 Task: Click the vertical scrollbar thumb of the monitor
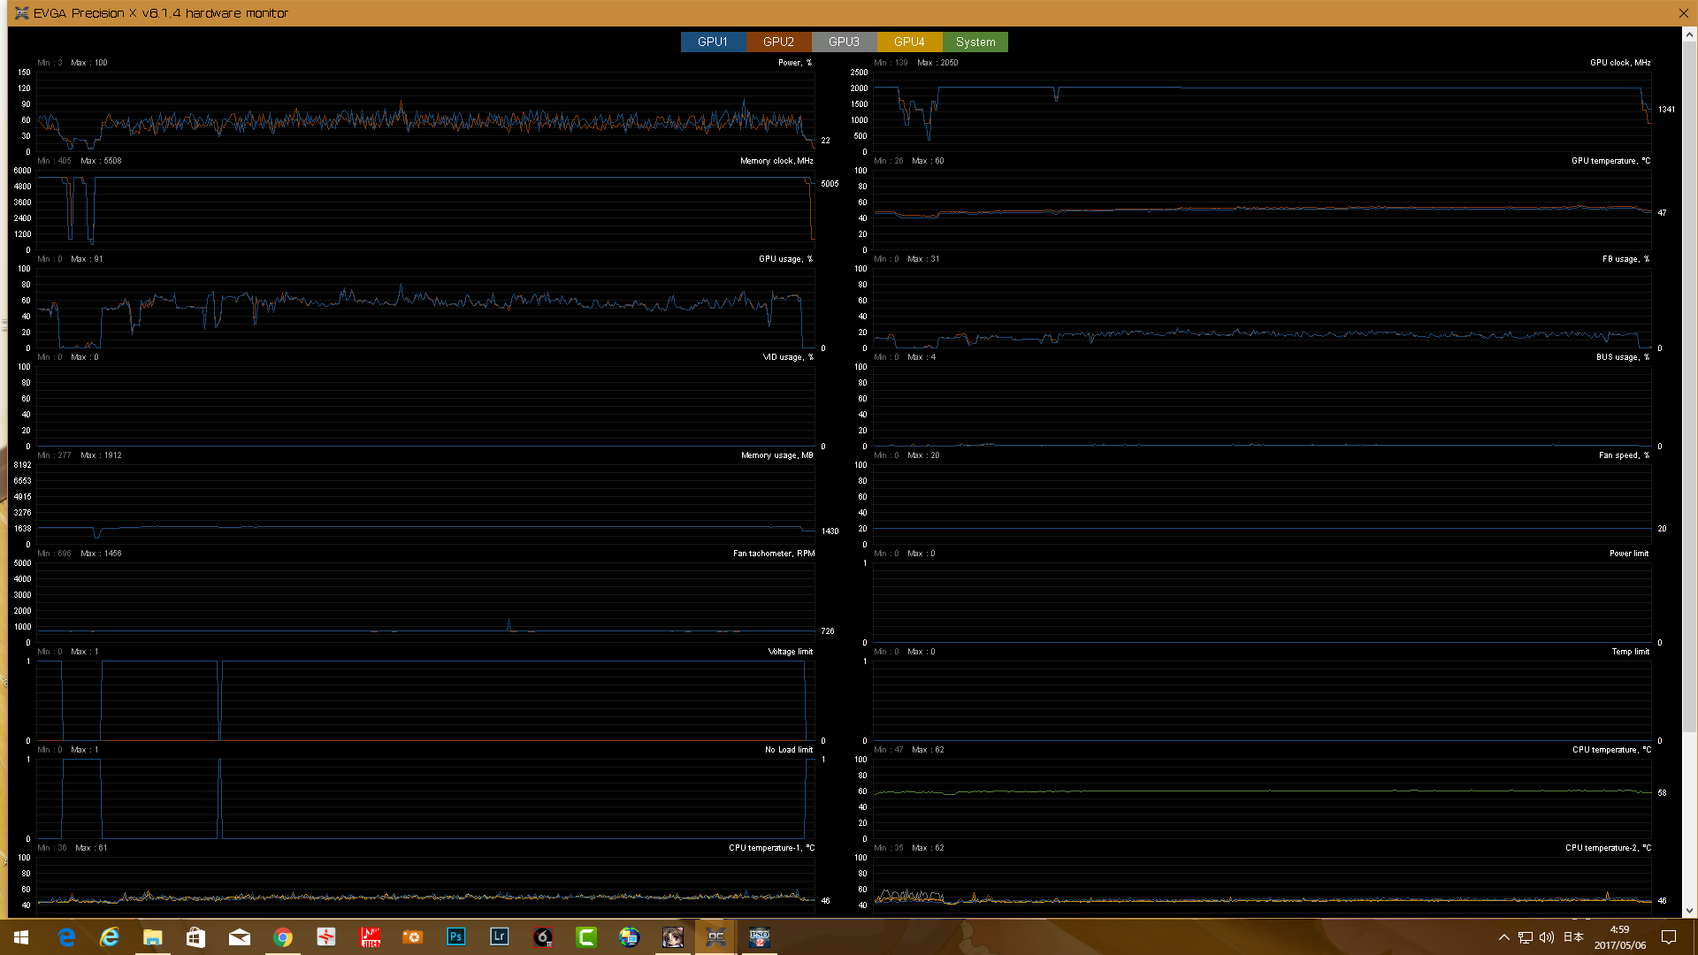coord(1689,386)
